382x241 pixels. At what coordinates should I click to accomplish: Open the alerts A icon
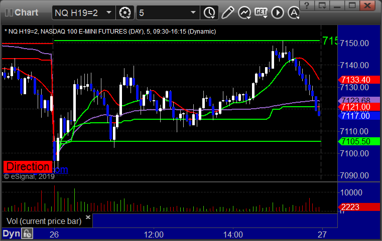coord(294,13)
